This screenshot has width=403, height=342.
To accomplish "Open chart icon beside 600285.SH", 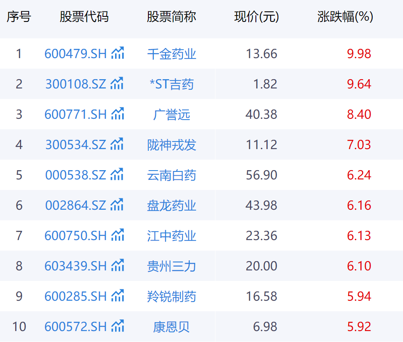I will pyautogui.click(x=118, y=295).
